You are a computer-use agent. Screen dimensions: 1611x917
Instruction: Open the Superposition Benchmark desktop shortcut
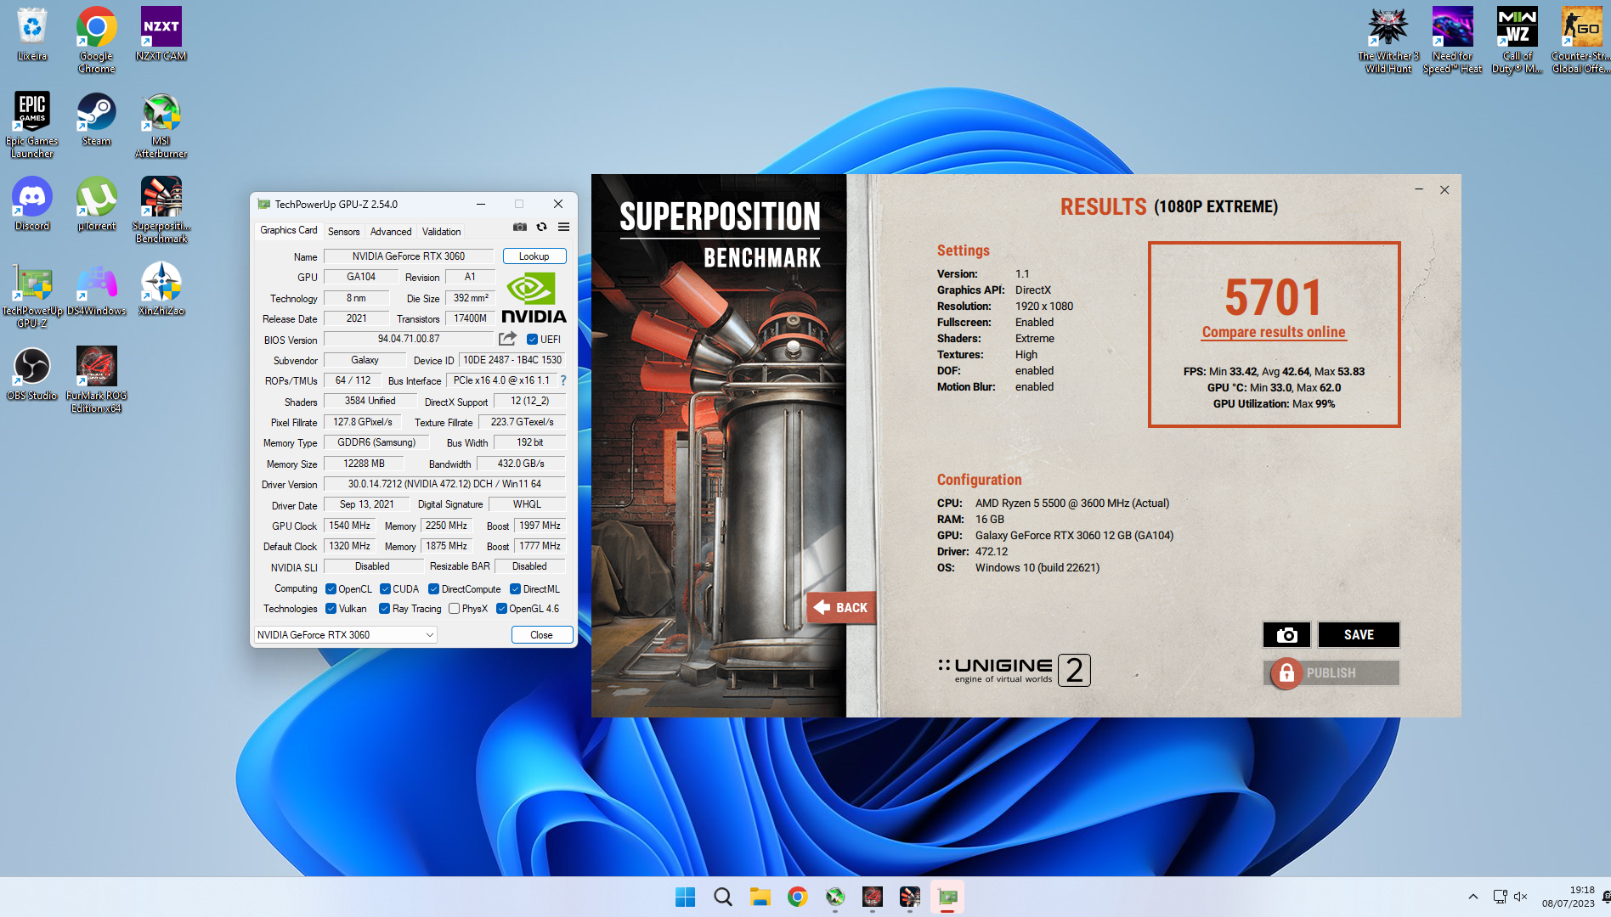point(161,210)
